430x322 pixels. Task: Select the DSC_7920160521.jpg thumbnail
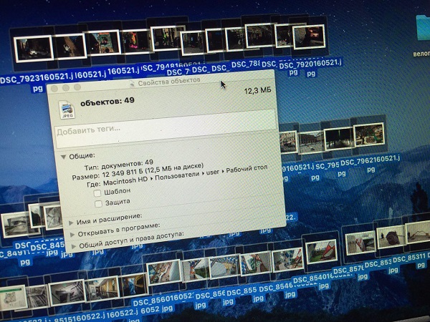[x=309, y=36]
